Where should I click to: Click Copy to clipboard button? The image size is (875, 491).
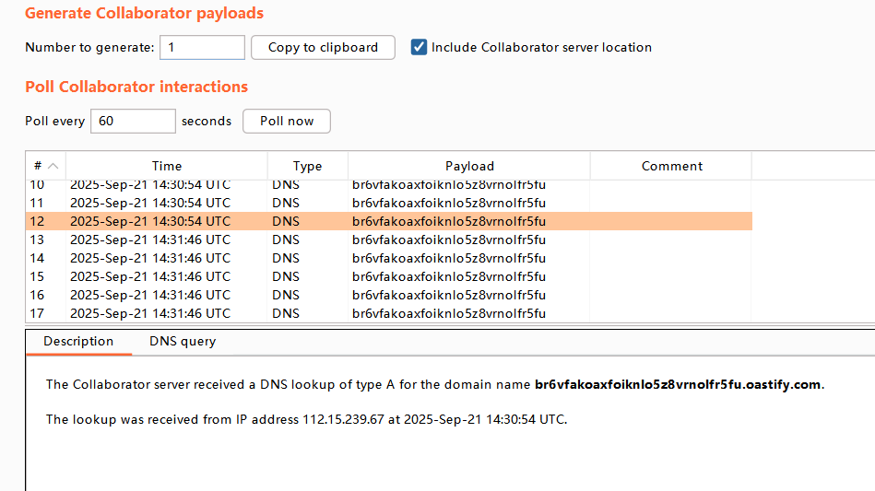pyautogui.click(x=323, y=47)
